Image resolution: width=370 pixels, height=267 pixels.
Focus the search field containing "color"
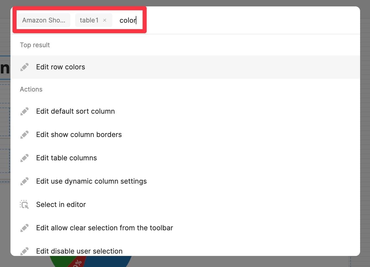click(128, 20)
